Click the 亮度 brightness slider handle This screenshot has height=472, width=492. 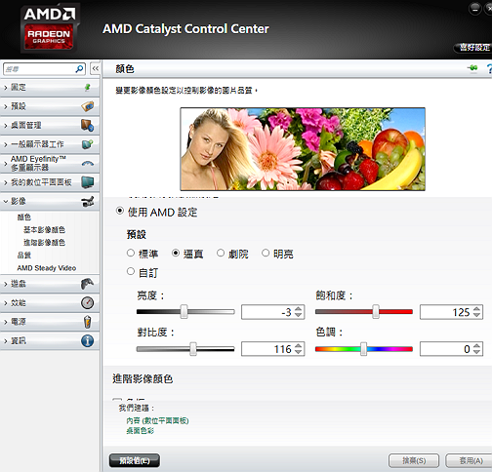point(184,311)
